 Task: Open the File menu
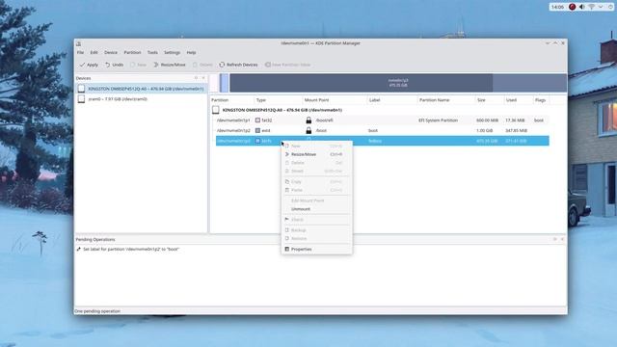[80, 52]
